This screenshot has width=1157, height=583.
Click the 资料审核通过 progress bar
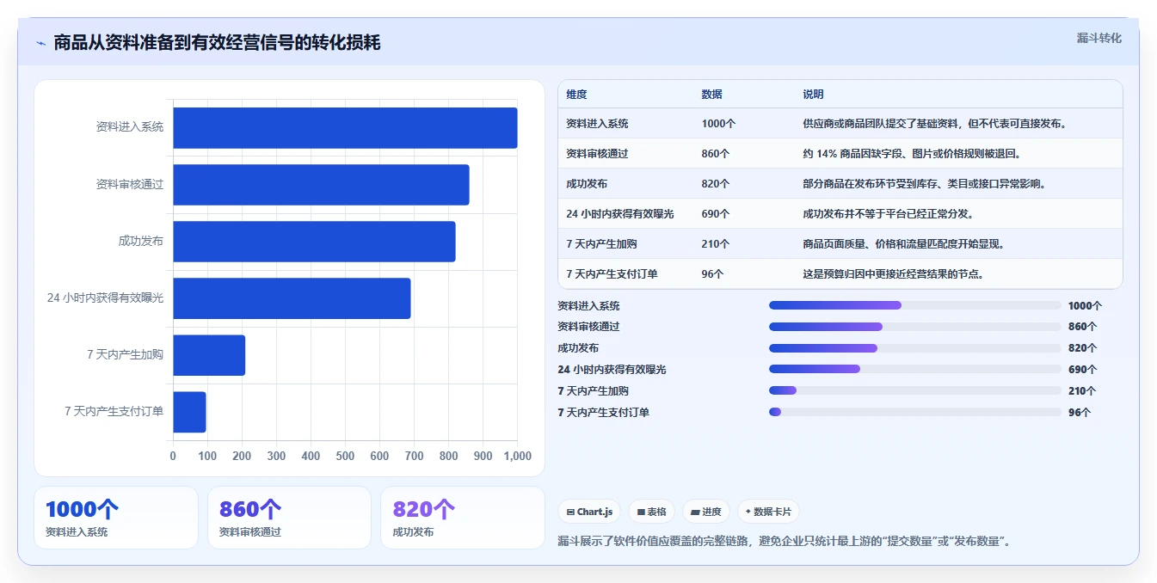click(x=915, y=327)
